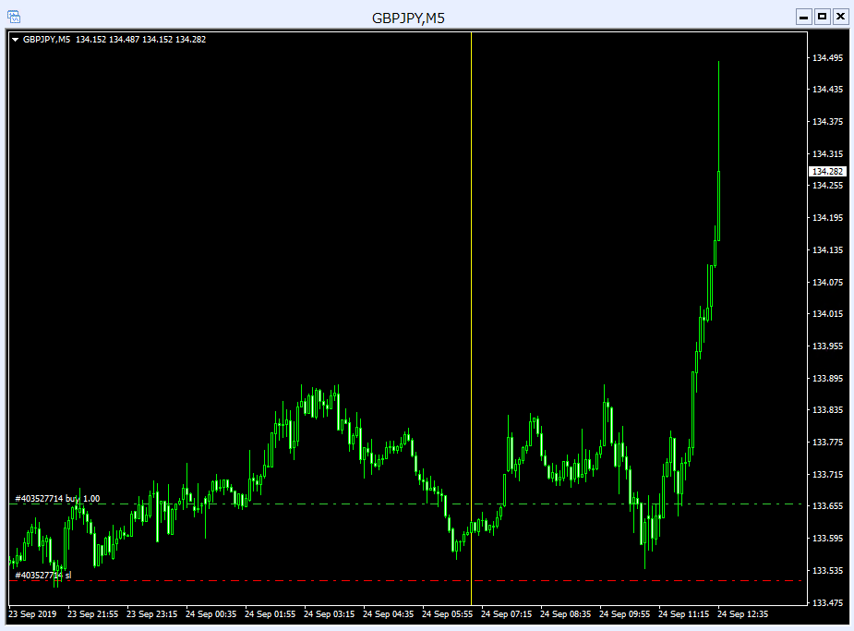This screenshot has width=854, height=631.
Task: Click price axis label 134.435
Action: pos(827,90)
